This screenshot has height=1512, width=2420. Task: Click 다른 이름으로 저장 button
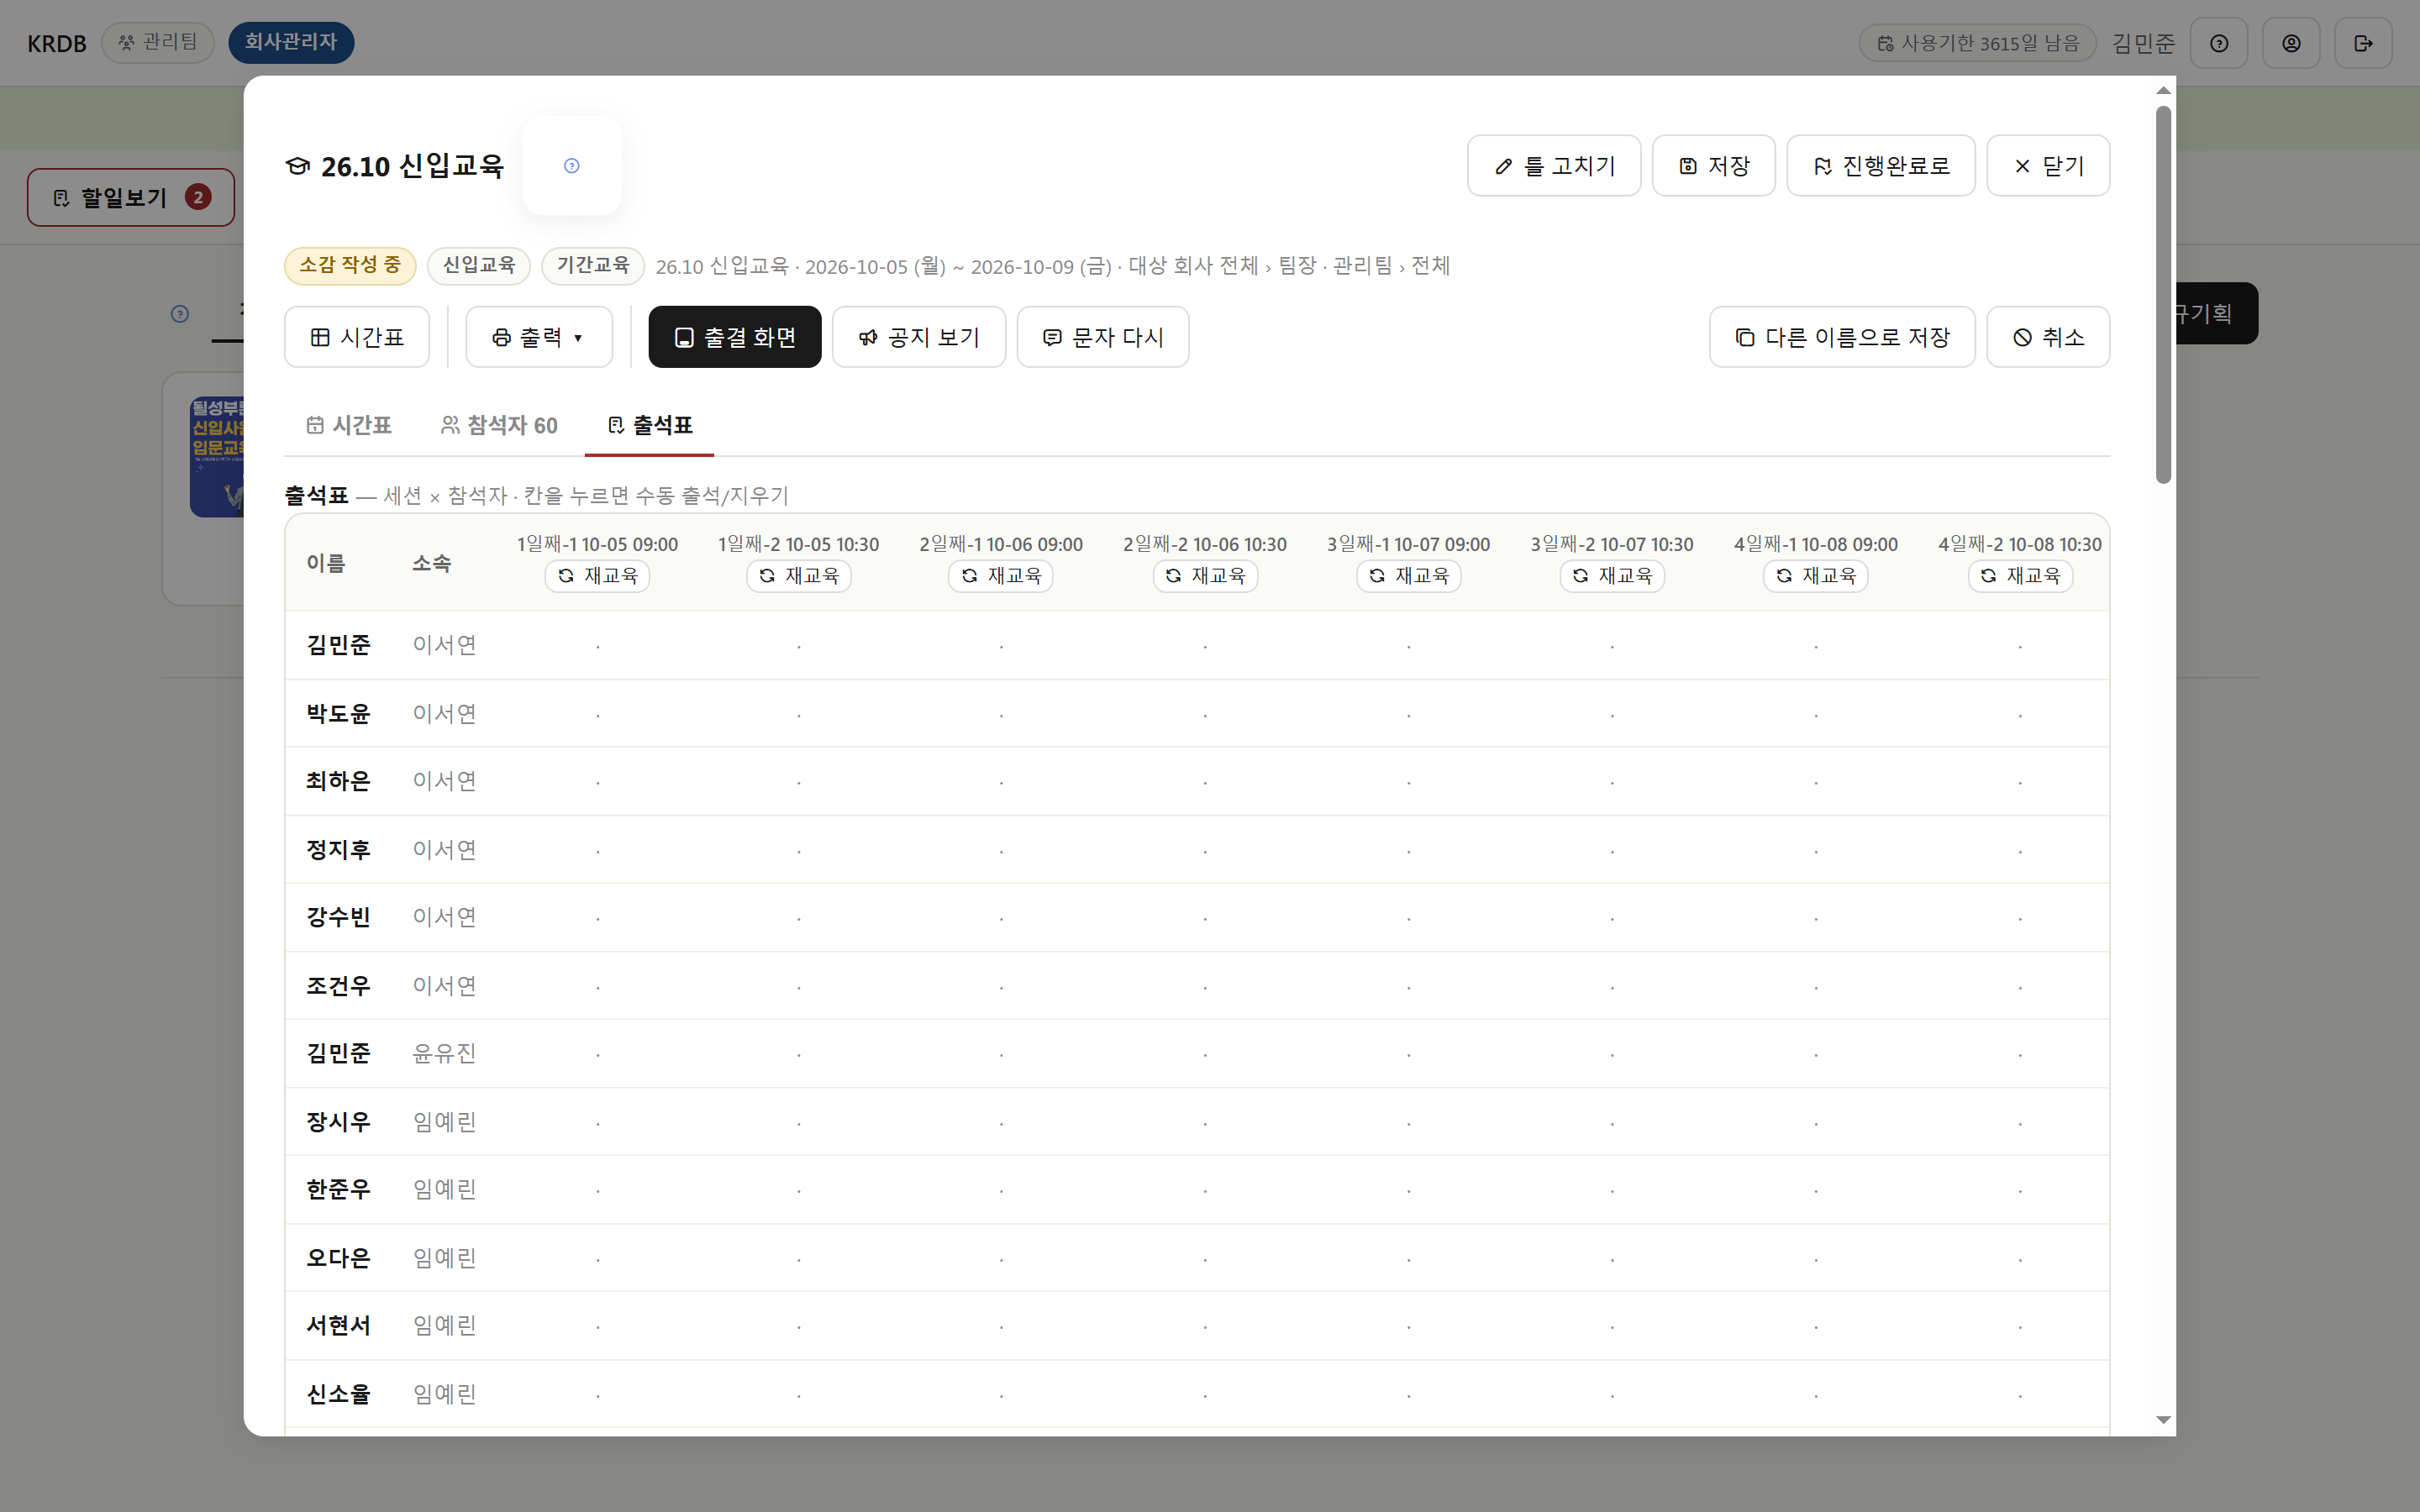pyautogui.click(x=1842, y=337)
